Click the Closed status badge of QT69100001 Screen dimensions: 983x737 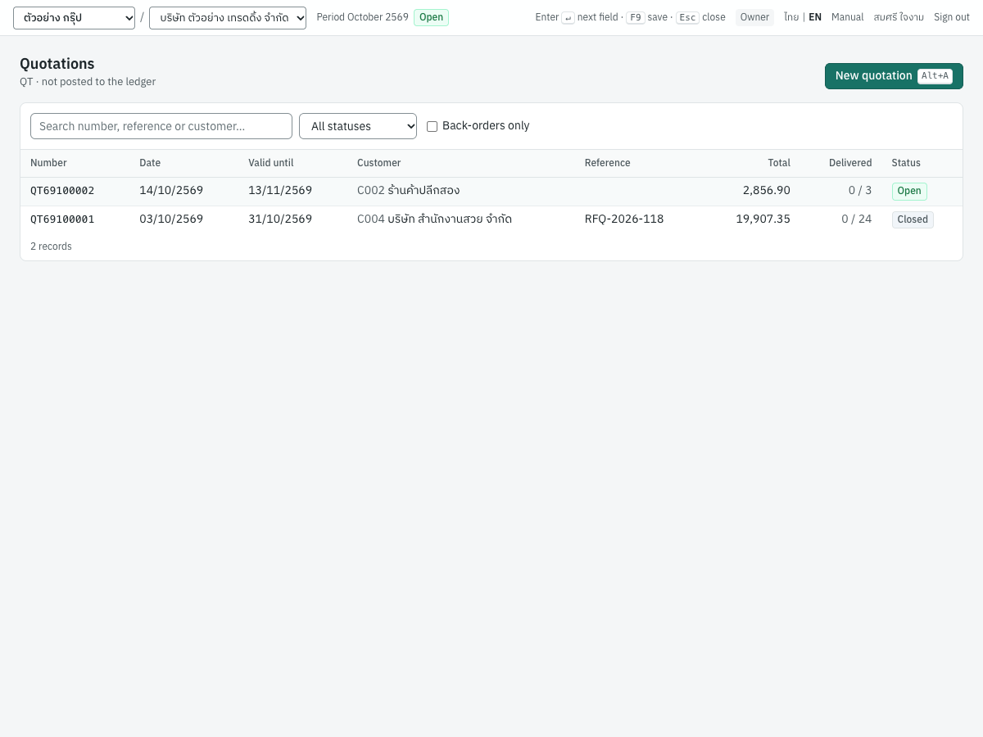[x=913, y=219]
